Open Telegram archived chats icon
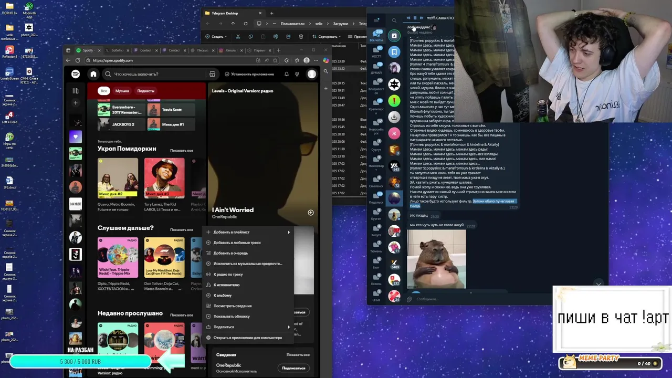672x378 pixels. pyautogui.click(x=394, y=36)
